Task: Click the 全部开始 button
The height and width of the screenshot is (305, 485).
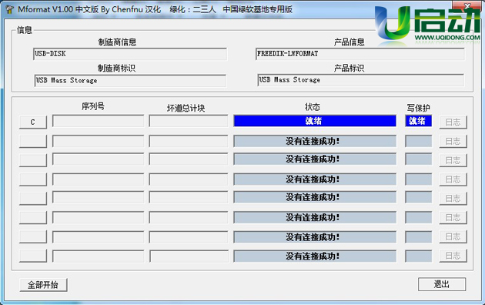Action: click(x=43, y=285)
